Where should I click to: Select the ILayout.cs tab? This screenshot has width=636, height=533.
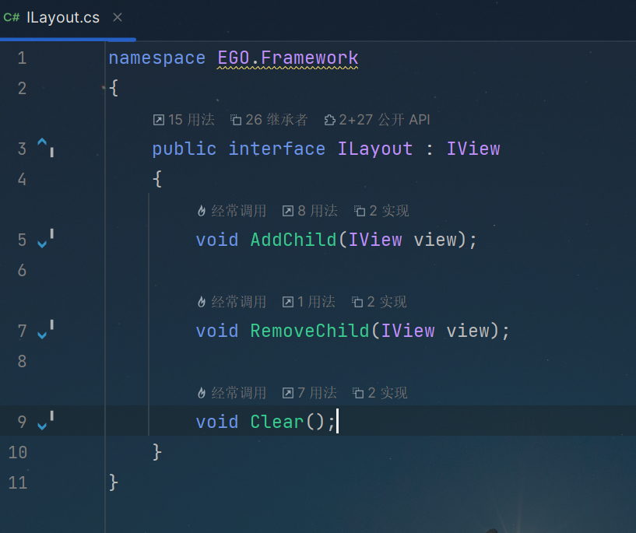pos(63,17)
